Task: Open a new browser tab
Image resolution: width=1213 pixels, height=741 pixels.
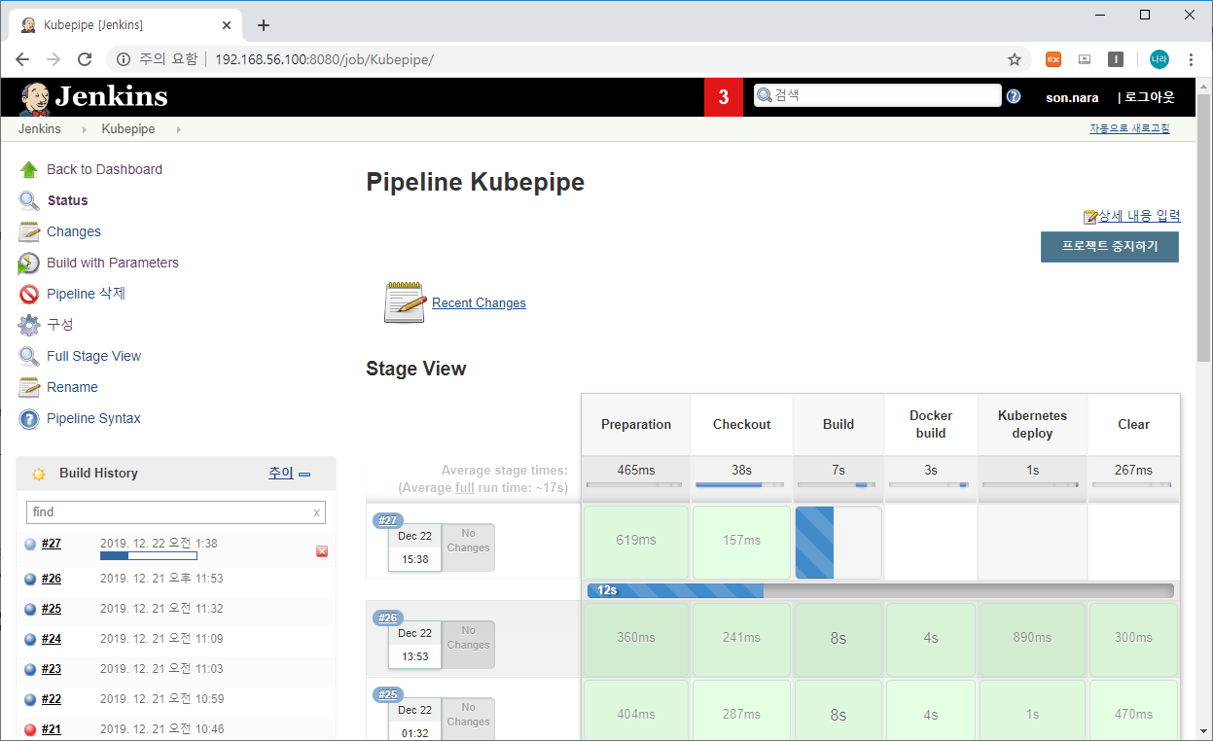Action: 263,25
